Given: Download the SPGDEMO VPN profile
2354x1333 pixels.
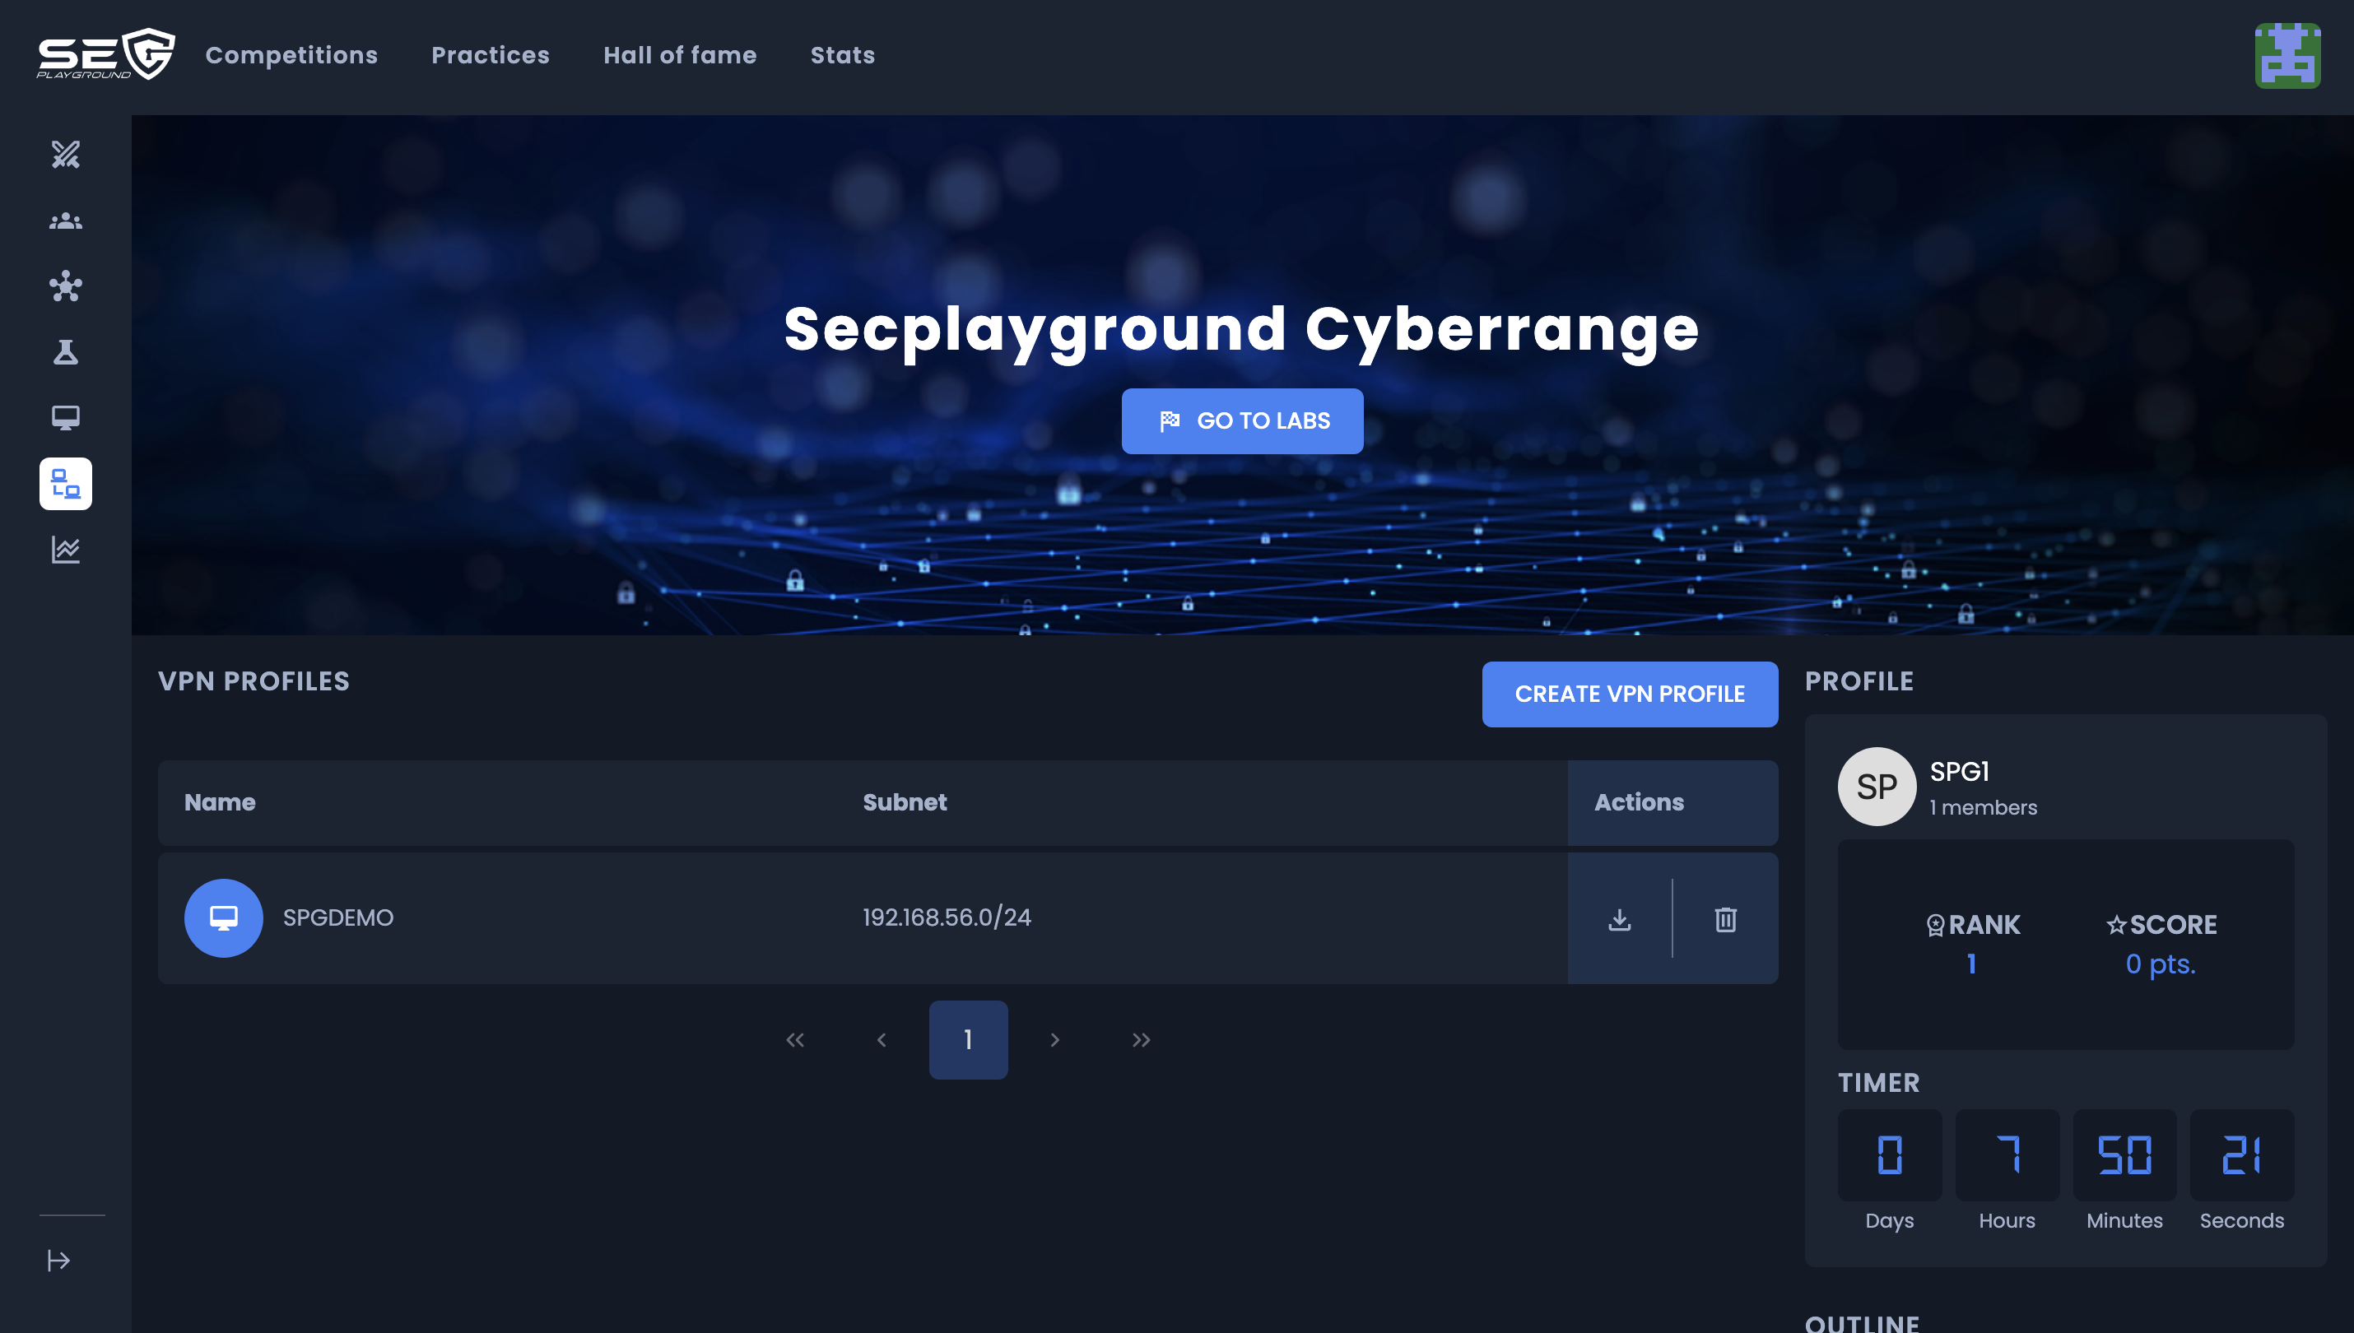Looking at the screenshot, I should [x=1621, y=919].
